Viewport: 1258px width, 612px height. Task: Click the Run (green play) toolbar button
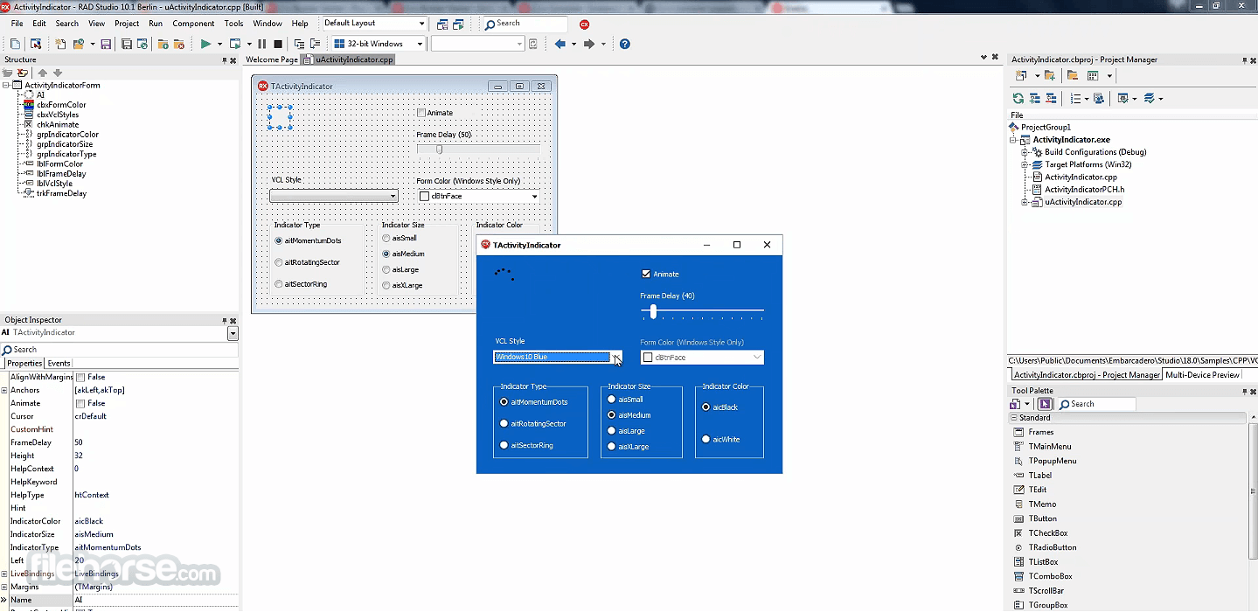(205, 44)
